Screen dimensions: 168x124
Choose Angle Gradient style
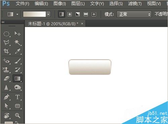tap(78, 14)
